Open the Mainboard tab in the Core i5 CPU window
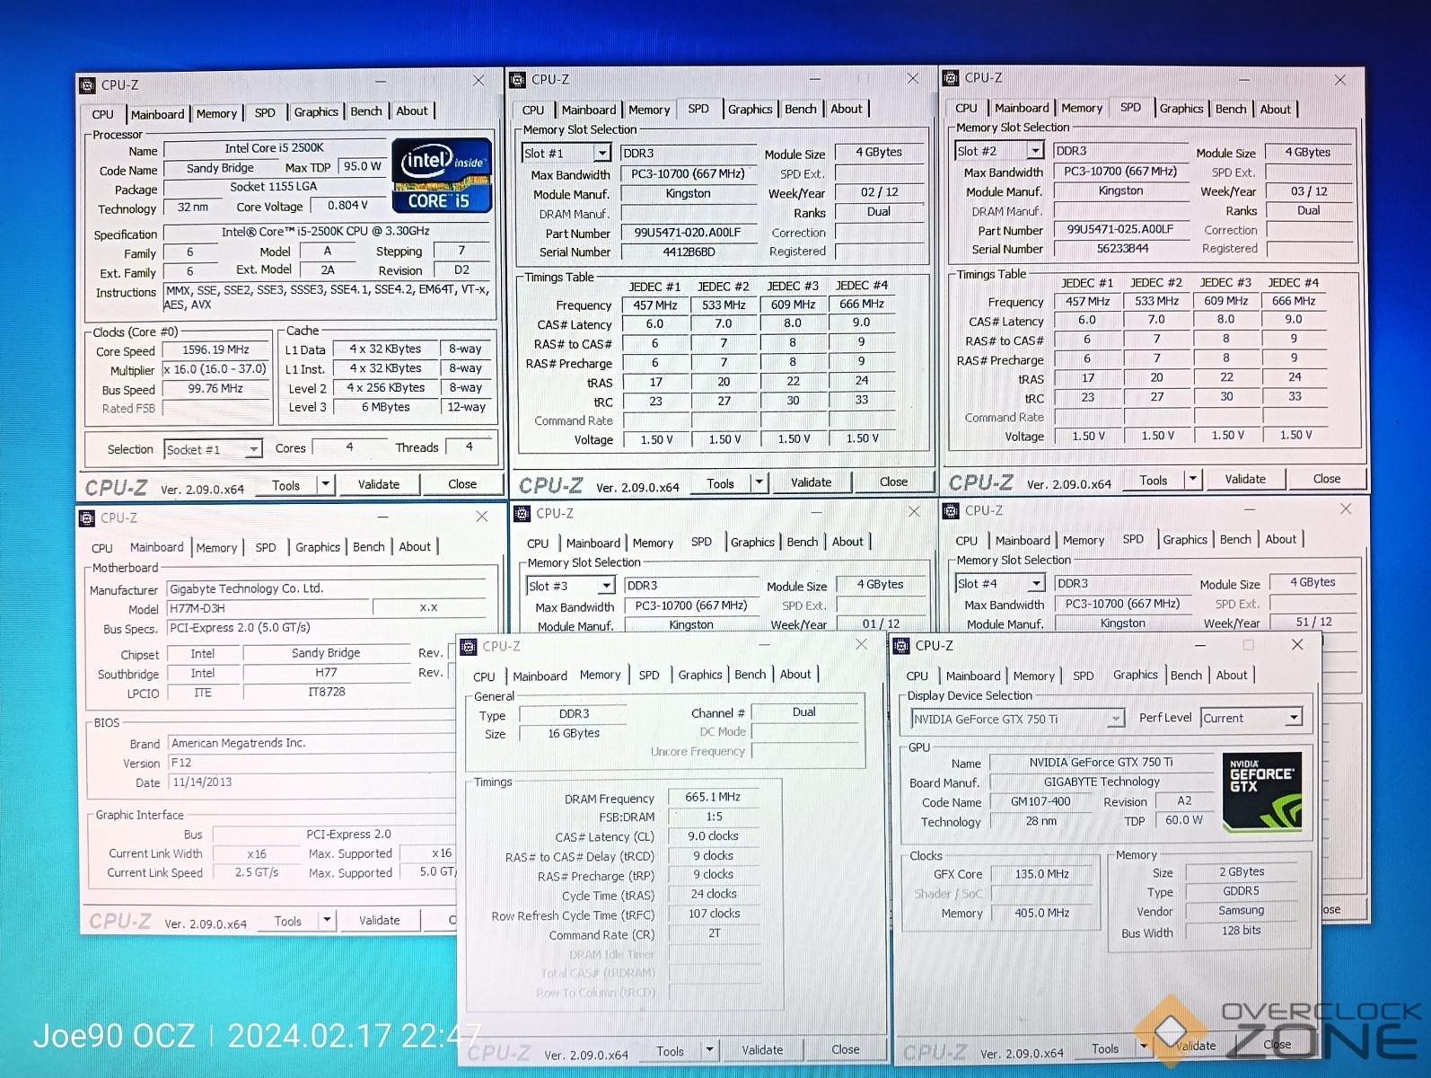The width and height of the screenshot is (1431, 1078). click(157, 114)
